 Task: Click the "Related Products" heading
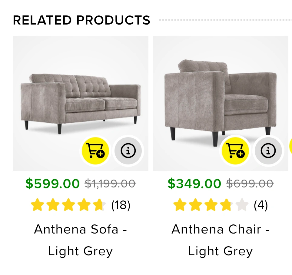tap(81, 20)
